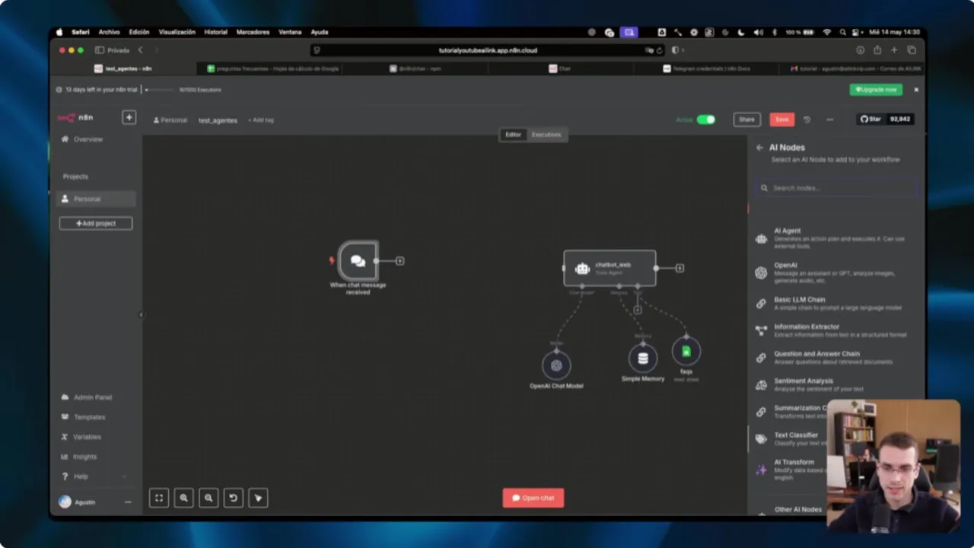Open the Safari Marcadores menu
This screenshot has height=548, width=974.
253,32
